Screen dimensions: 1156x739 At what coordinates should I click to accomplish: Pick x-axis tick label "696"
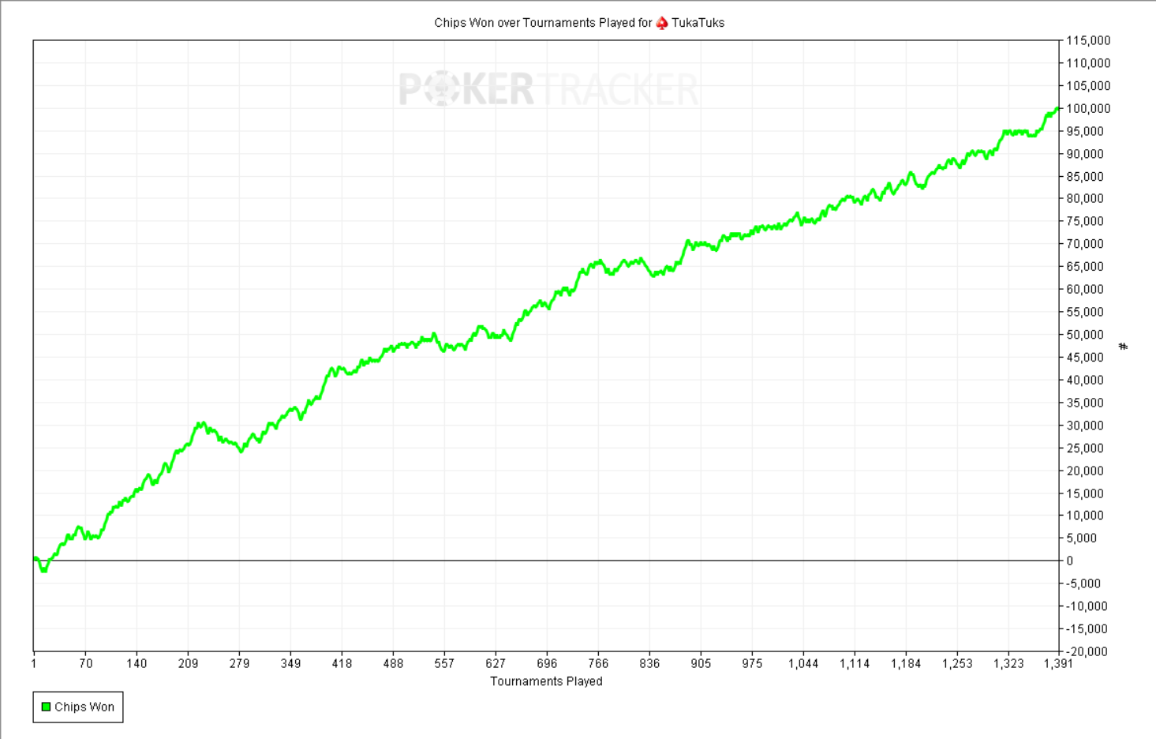pos(547,663)
